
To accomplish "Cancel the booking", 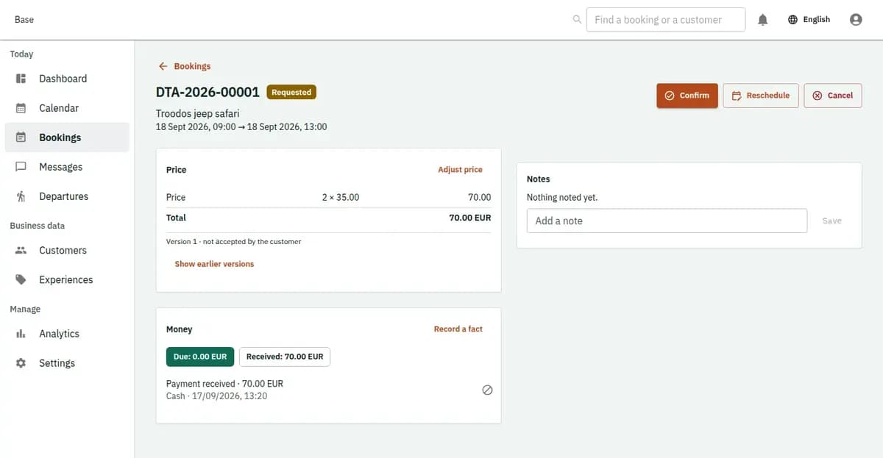I will (833, 96).
